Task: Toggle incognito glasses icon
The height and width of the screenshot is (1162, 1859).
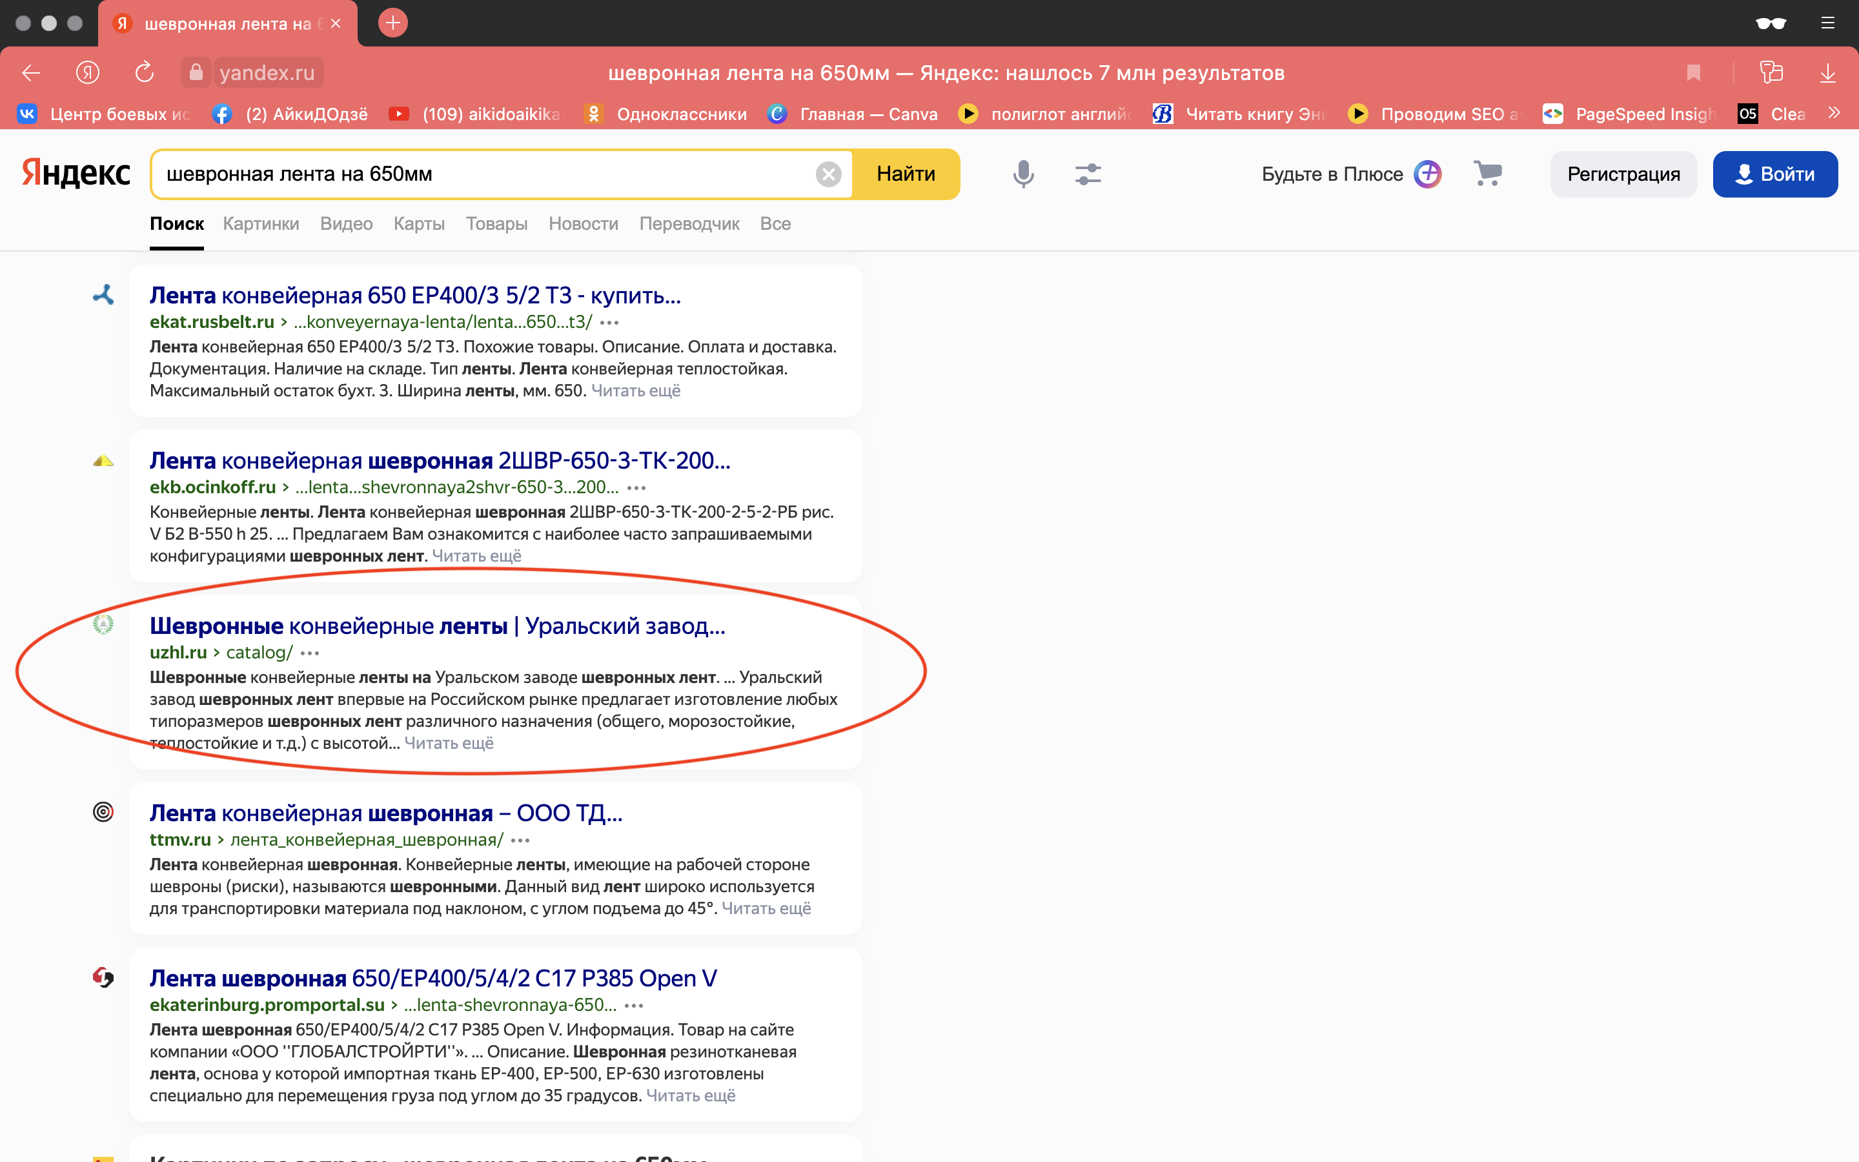Action: [1770, 23]
